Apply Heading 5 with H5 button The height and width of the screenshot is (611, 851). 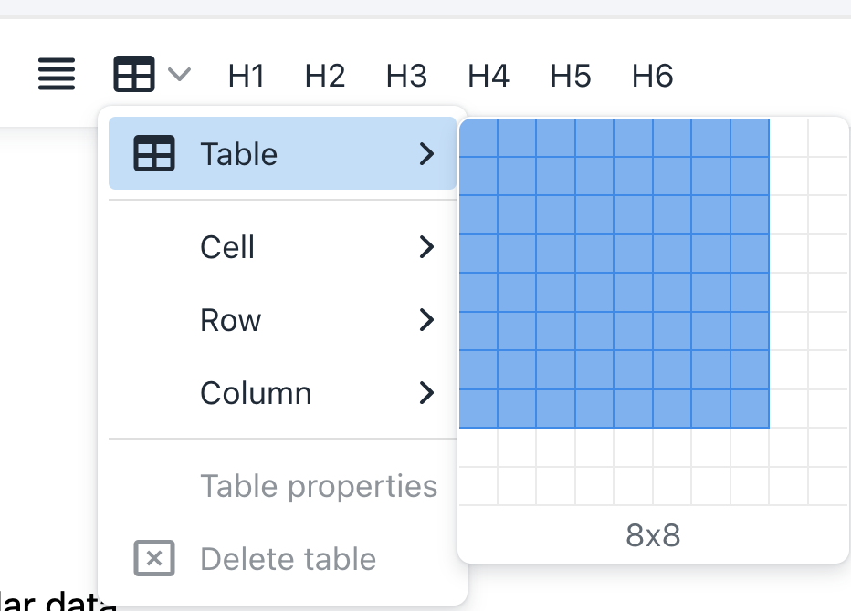coord(571,76)
